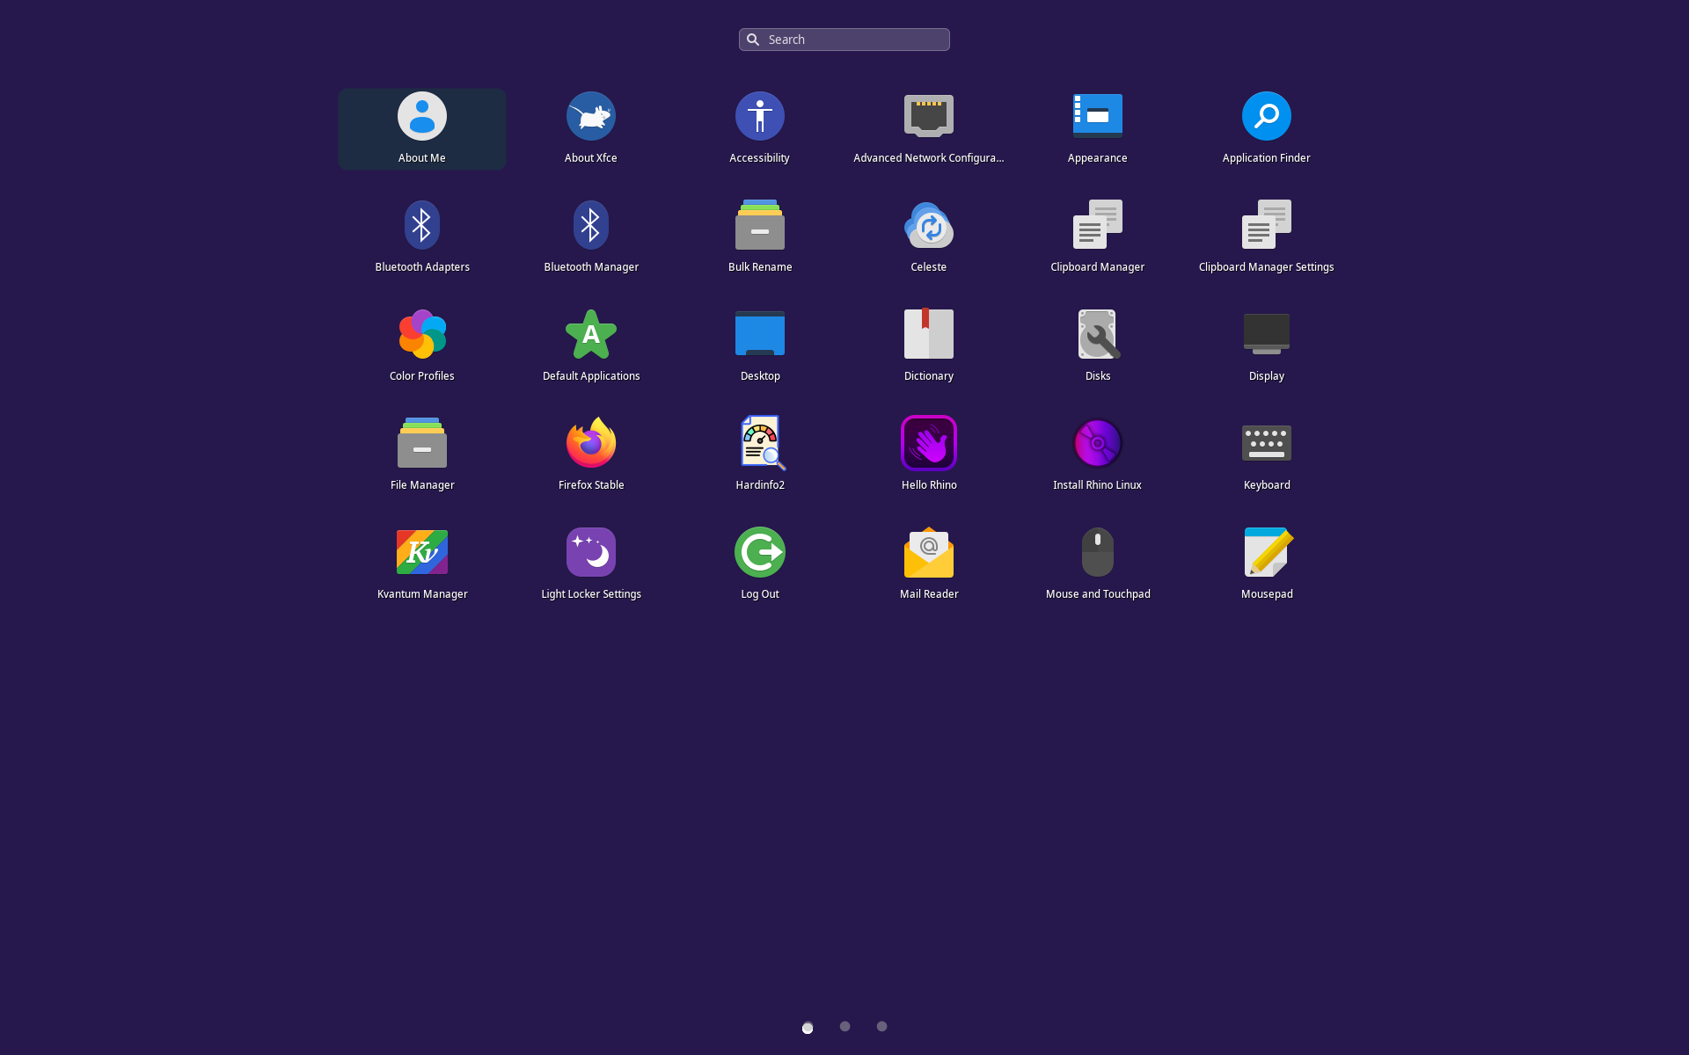The width and height of the screenshot is (1689, 1055).
Task: Launch the Dictionary app
Action: click(929, 334)
